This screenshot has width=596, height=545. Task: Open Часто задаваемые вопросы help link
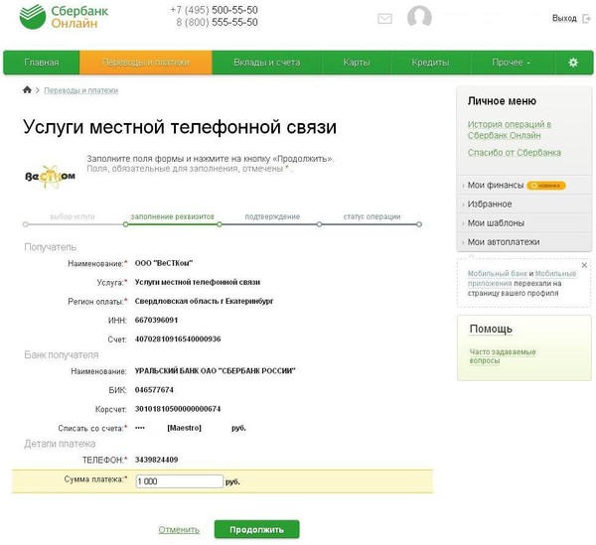[503, 355]
